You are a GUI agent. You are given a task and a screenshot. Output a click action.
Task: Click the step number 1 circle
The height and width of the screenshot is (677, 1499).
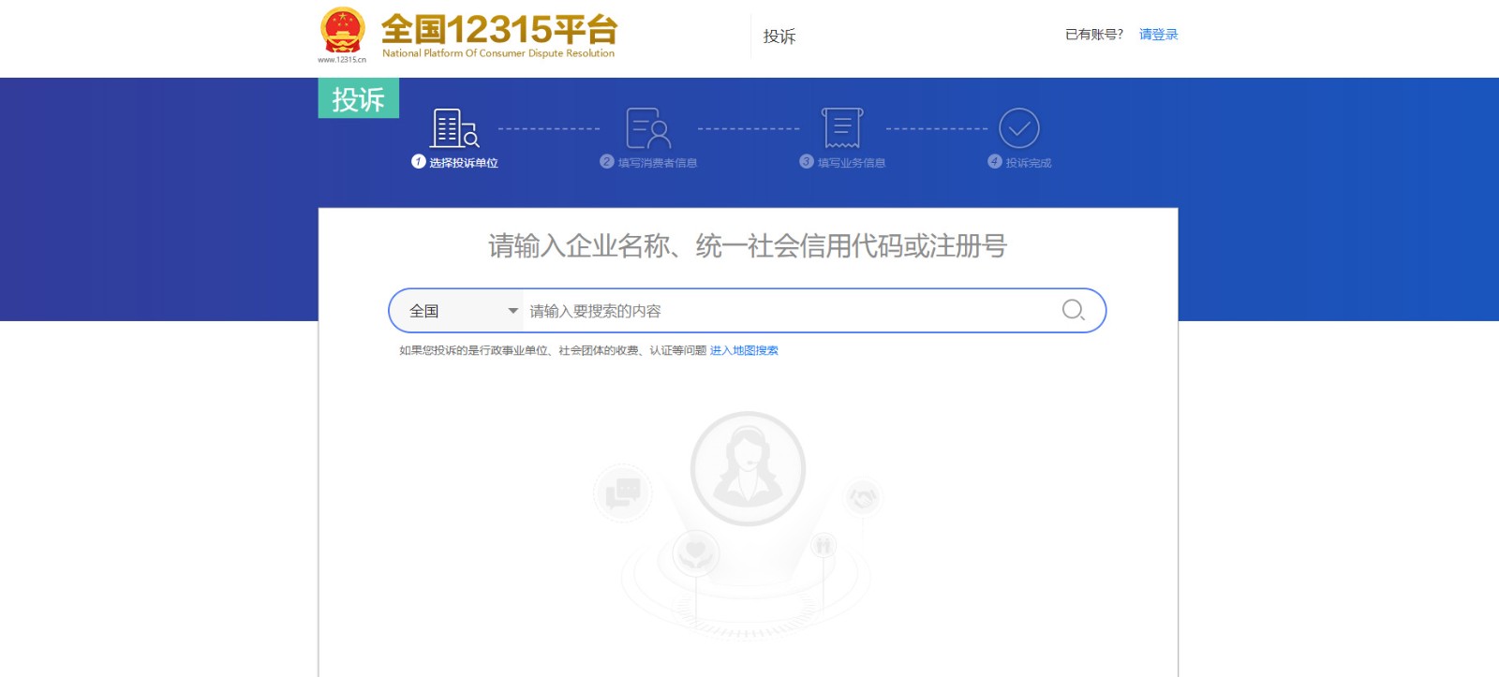[x=419, y=161]
